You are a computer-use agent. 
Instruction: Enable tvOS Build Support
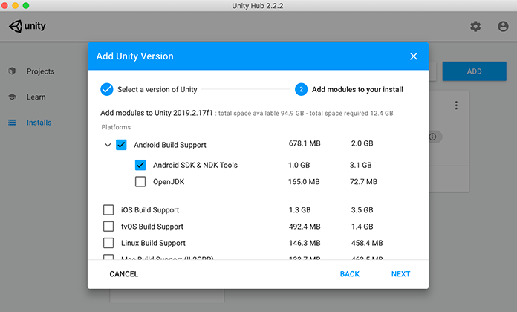click(108, 227)
